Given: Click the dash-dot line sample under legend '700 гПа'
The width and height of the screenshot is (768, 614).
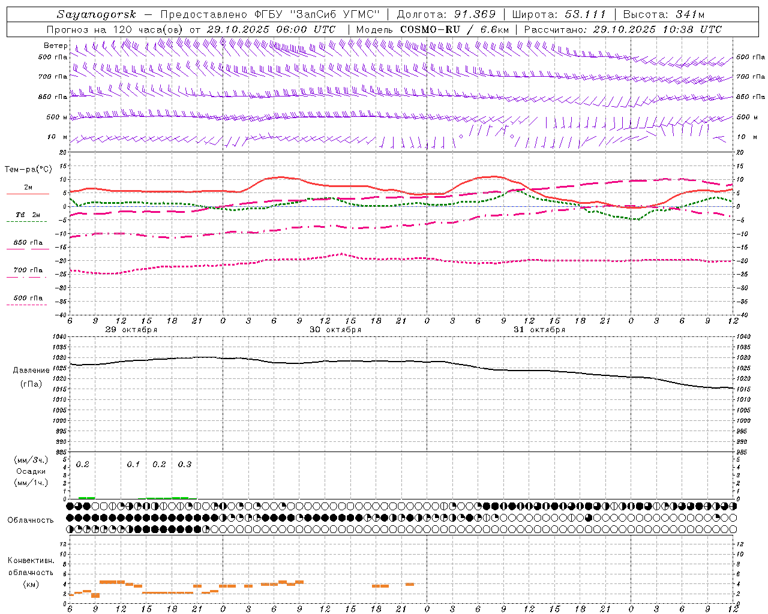Looking at the screenshot, I should 26,277.
